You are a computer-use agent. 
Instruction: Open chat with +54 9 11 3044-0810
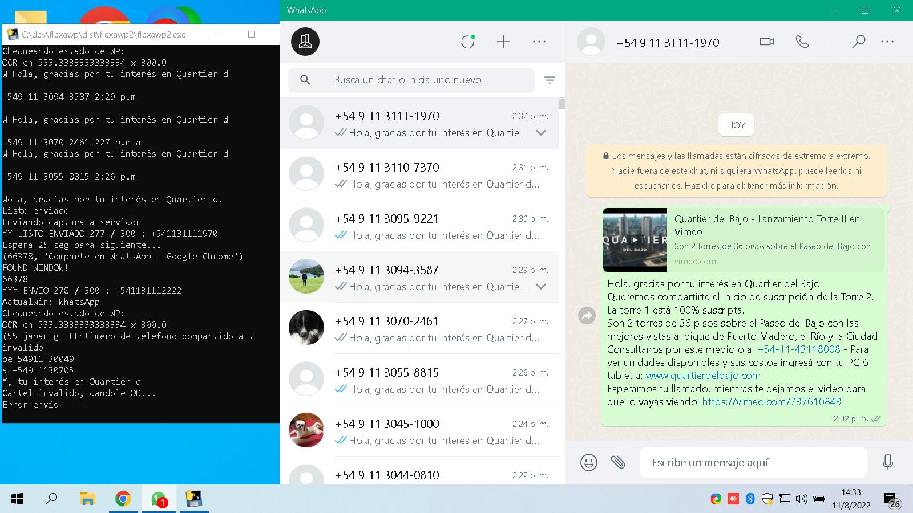[419, 472]
